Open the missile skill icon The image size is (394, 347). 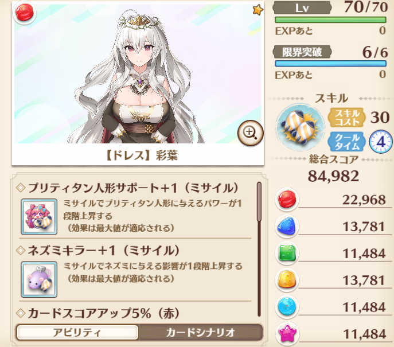pyautogui.click(x=301, y=127)
